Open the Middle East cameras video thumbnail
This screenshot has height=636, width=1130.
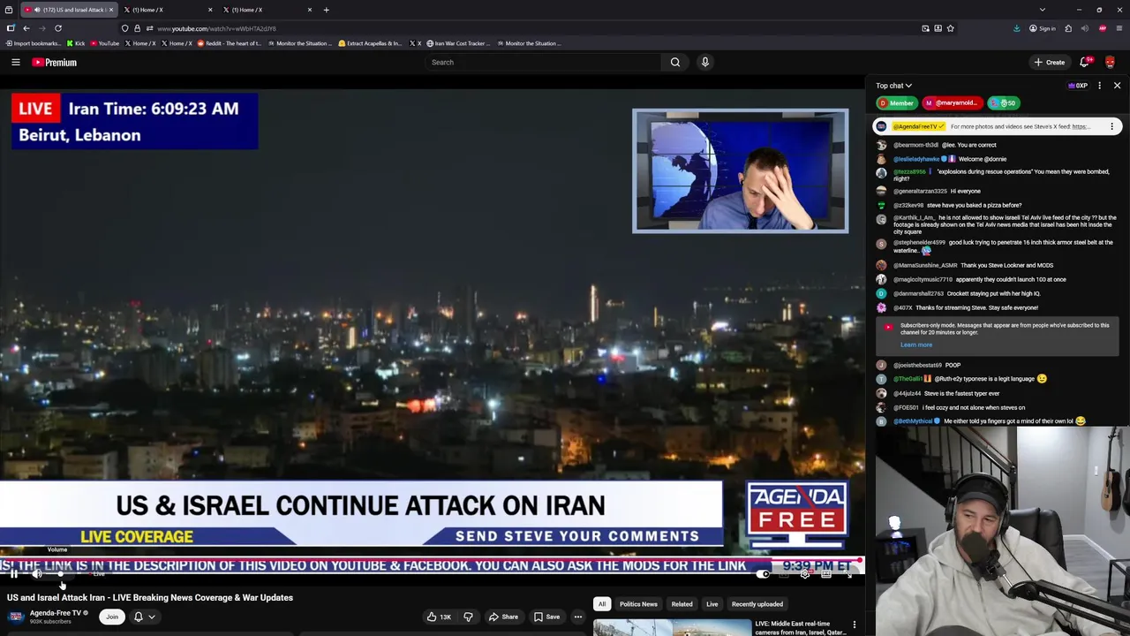pyautogui.click(x=672, y=628)
